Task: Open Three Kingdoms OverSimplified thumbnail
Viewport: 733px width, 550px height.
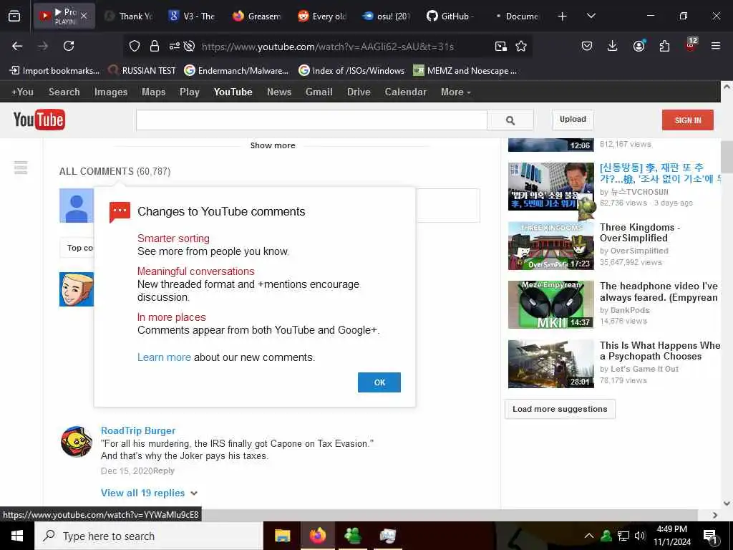Action: [x=550, y=246]
